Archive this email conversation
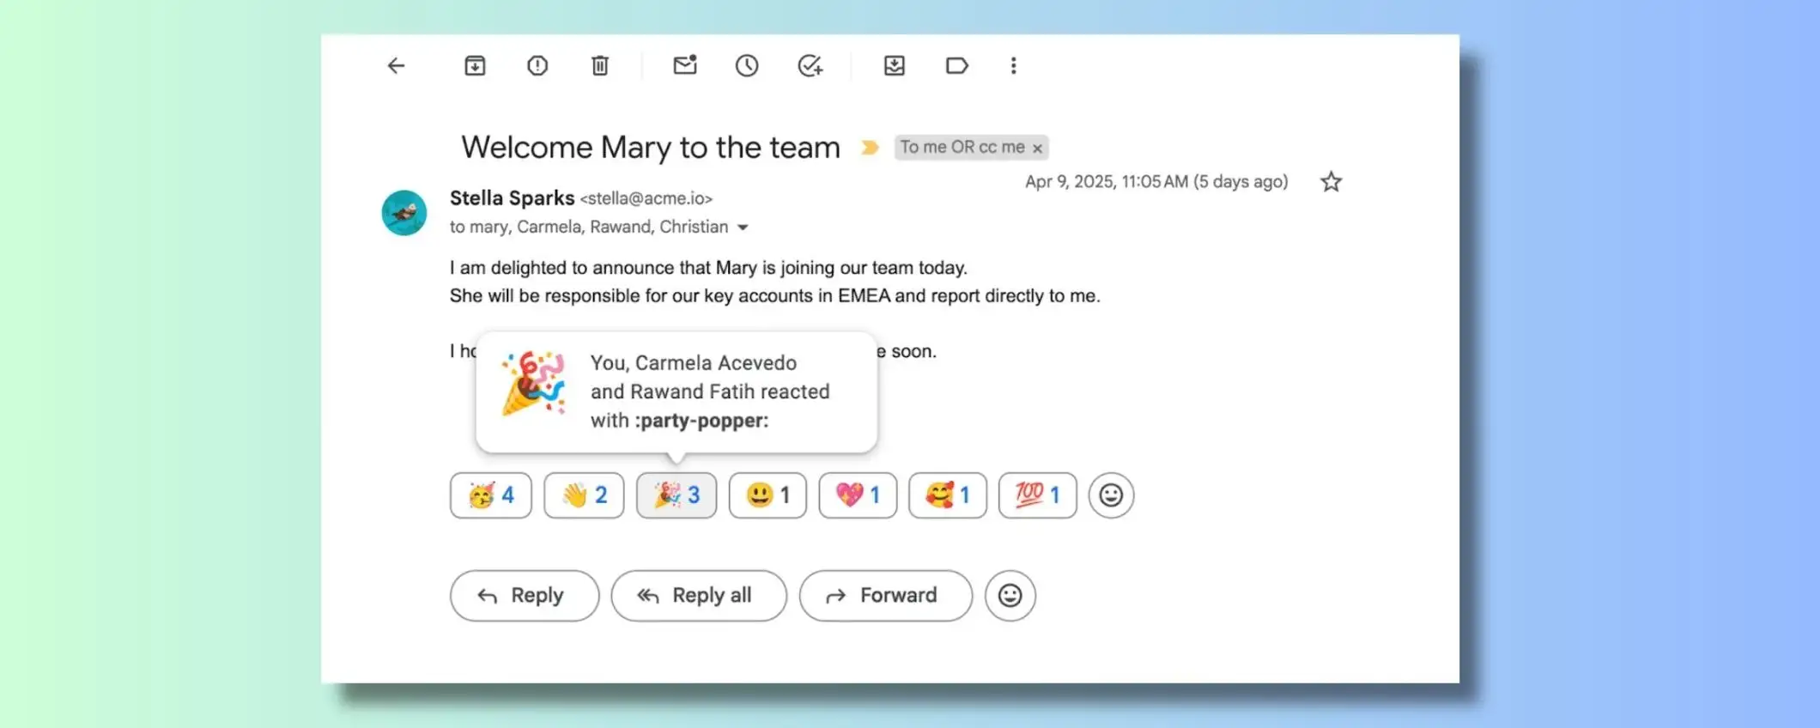1820x728 pixels. tap(475, 66)
